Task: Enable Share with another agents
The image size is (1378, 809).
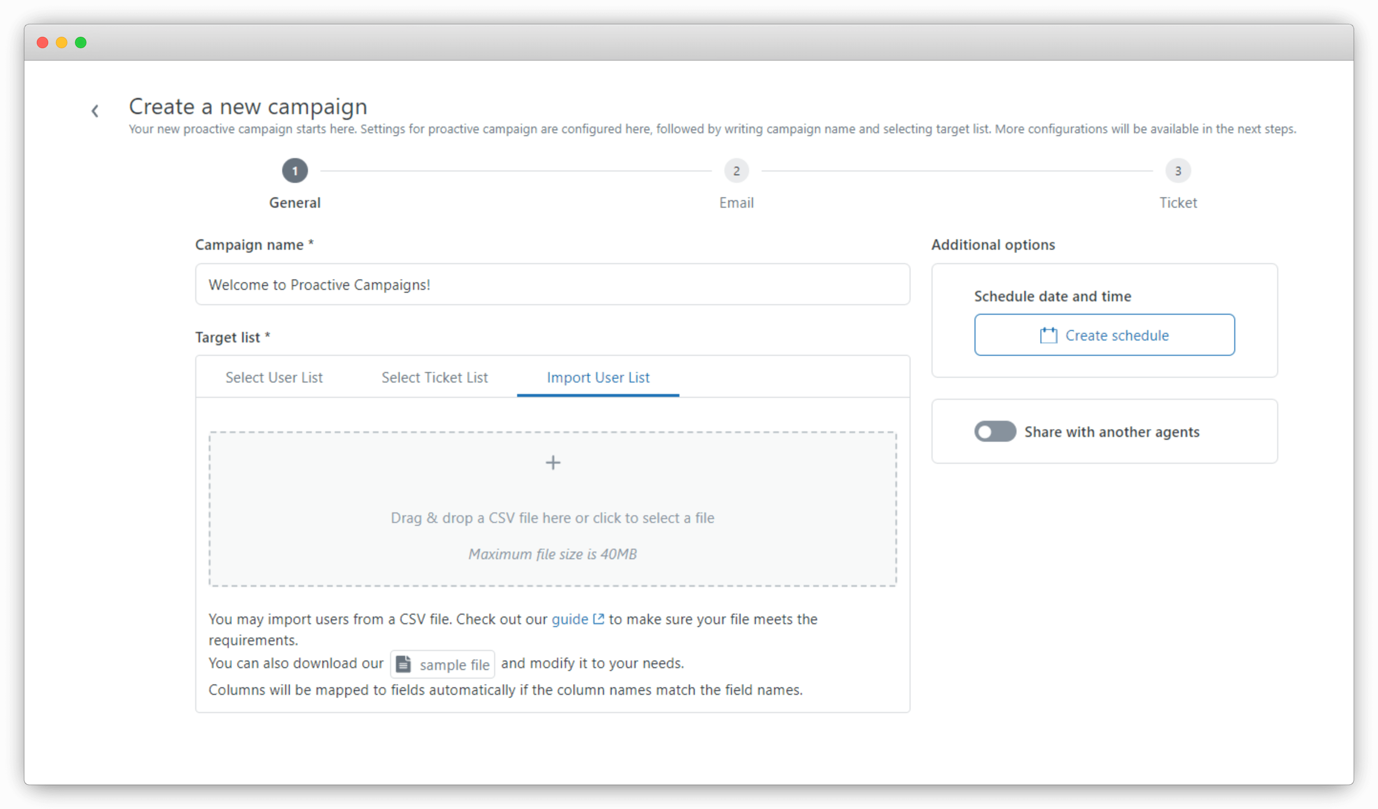Action: (995, 432)
